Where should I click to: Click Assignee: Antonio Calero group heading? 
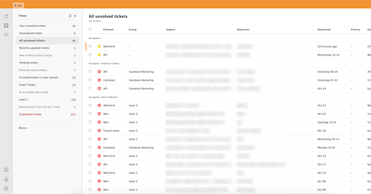coord(104,63)
